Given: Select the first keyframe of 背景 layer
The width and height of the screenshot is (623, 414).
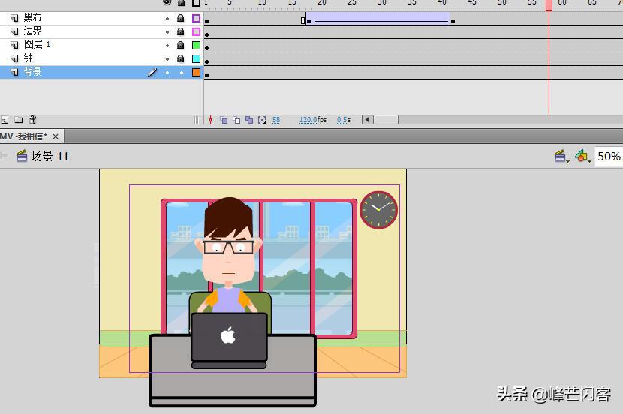Looking at the screenshot, I should pos(207,75).
